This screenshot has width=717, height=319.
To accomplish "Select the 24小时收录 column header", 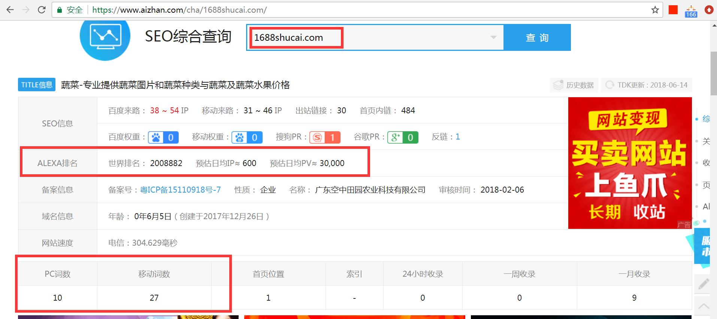I will tap(423, 274).
